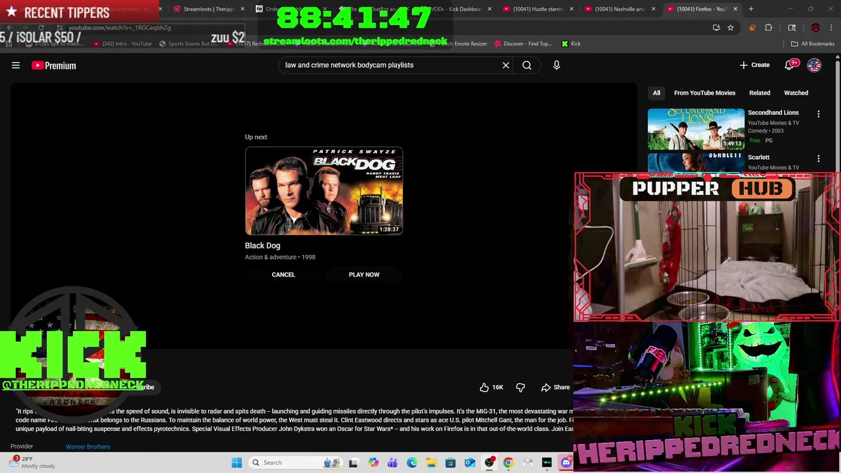Close the Firefox YouTube tab
The width and height of the screenshot is (841, 473).
point(735,9)
